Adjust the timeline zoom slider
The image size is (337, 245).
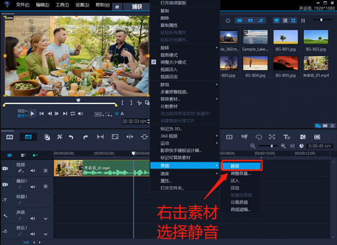tap(272, 146)
